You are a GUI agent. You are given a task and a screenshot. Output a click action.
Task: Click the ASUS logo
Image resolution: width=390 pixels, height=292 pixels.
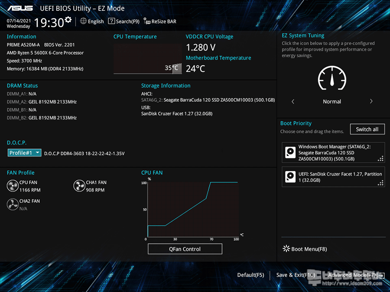pyautogui.click(x=20, y=8)
